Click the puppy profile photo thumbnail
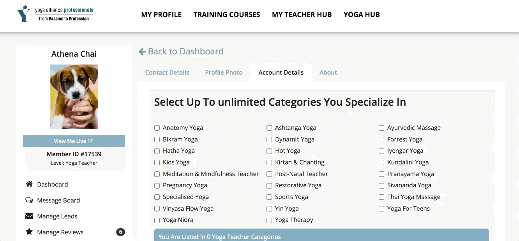519x241 pixels. [74, 96]
